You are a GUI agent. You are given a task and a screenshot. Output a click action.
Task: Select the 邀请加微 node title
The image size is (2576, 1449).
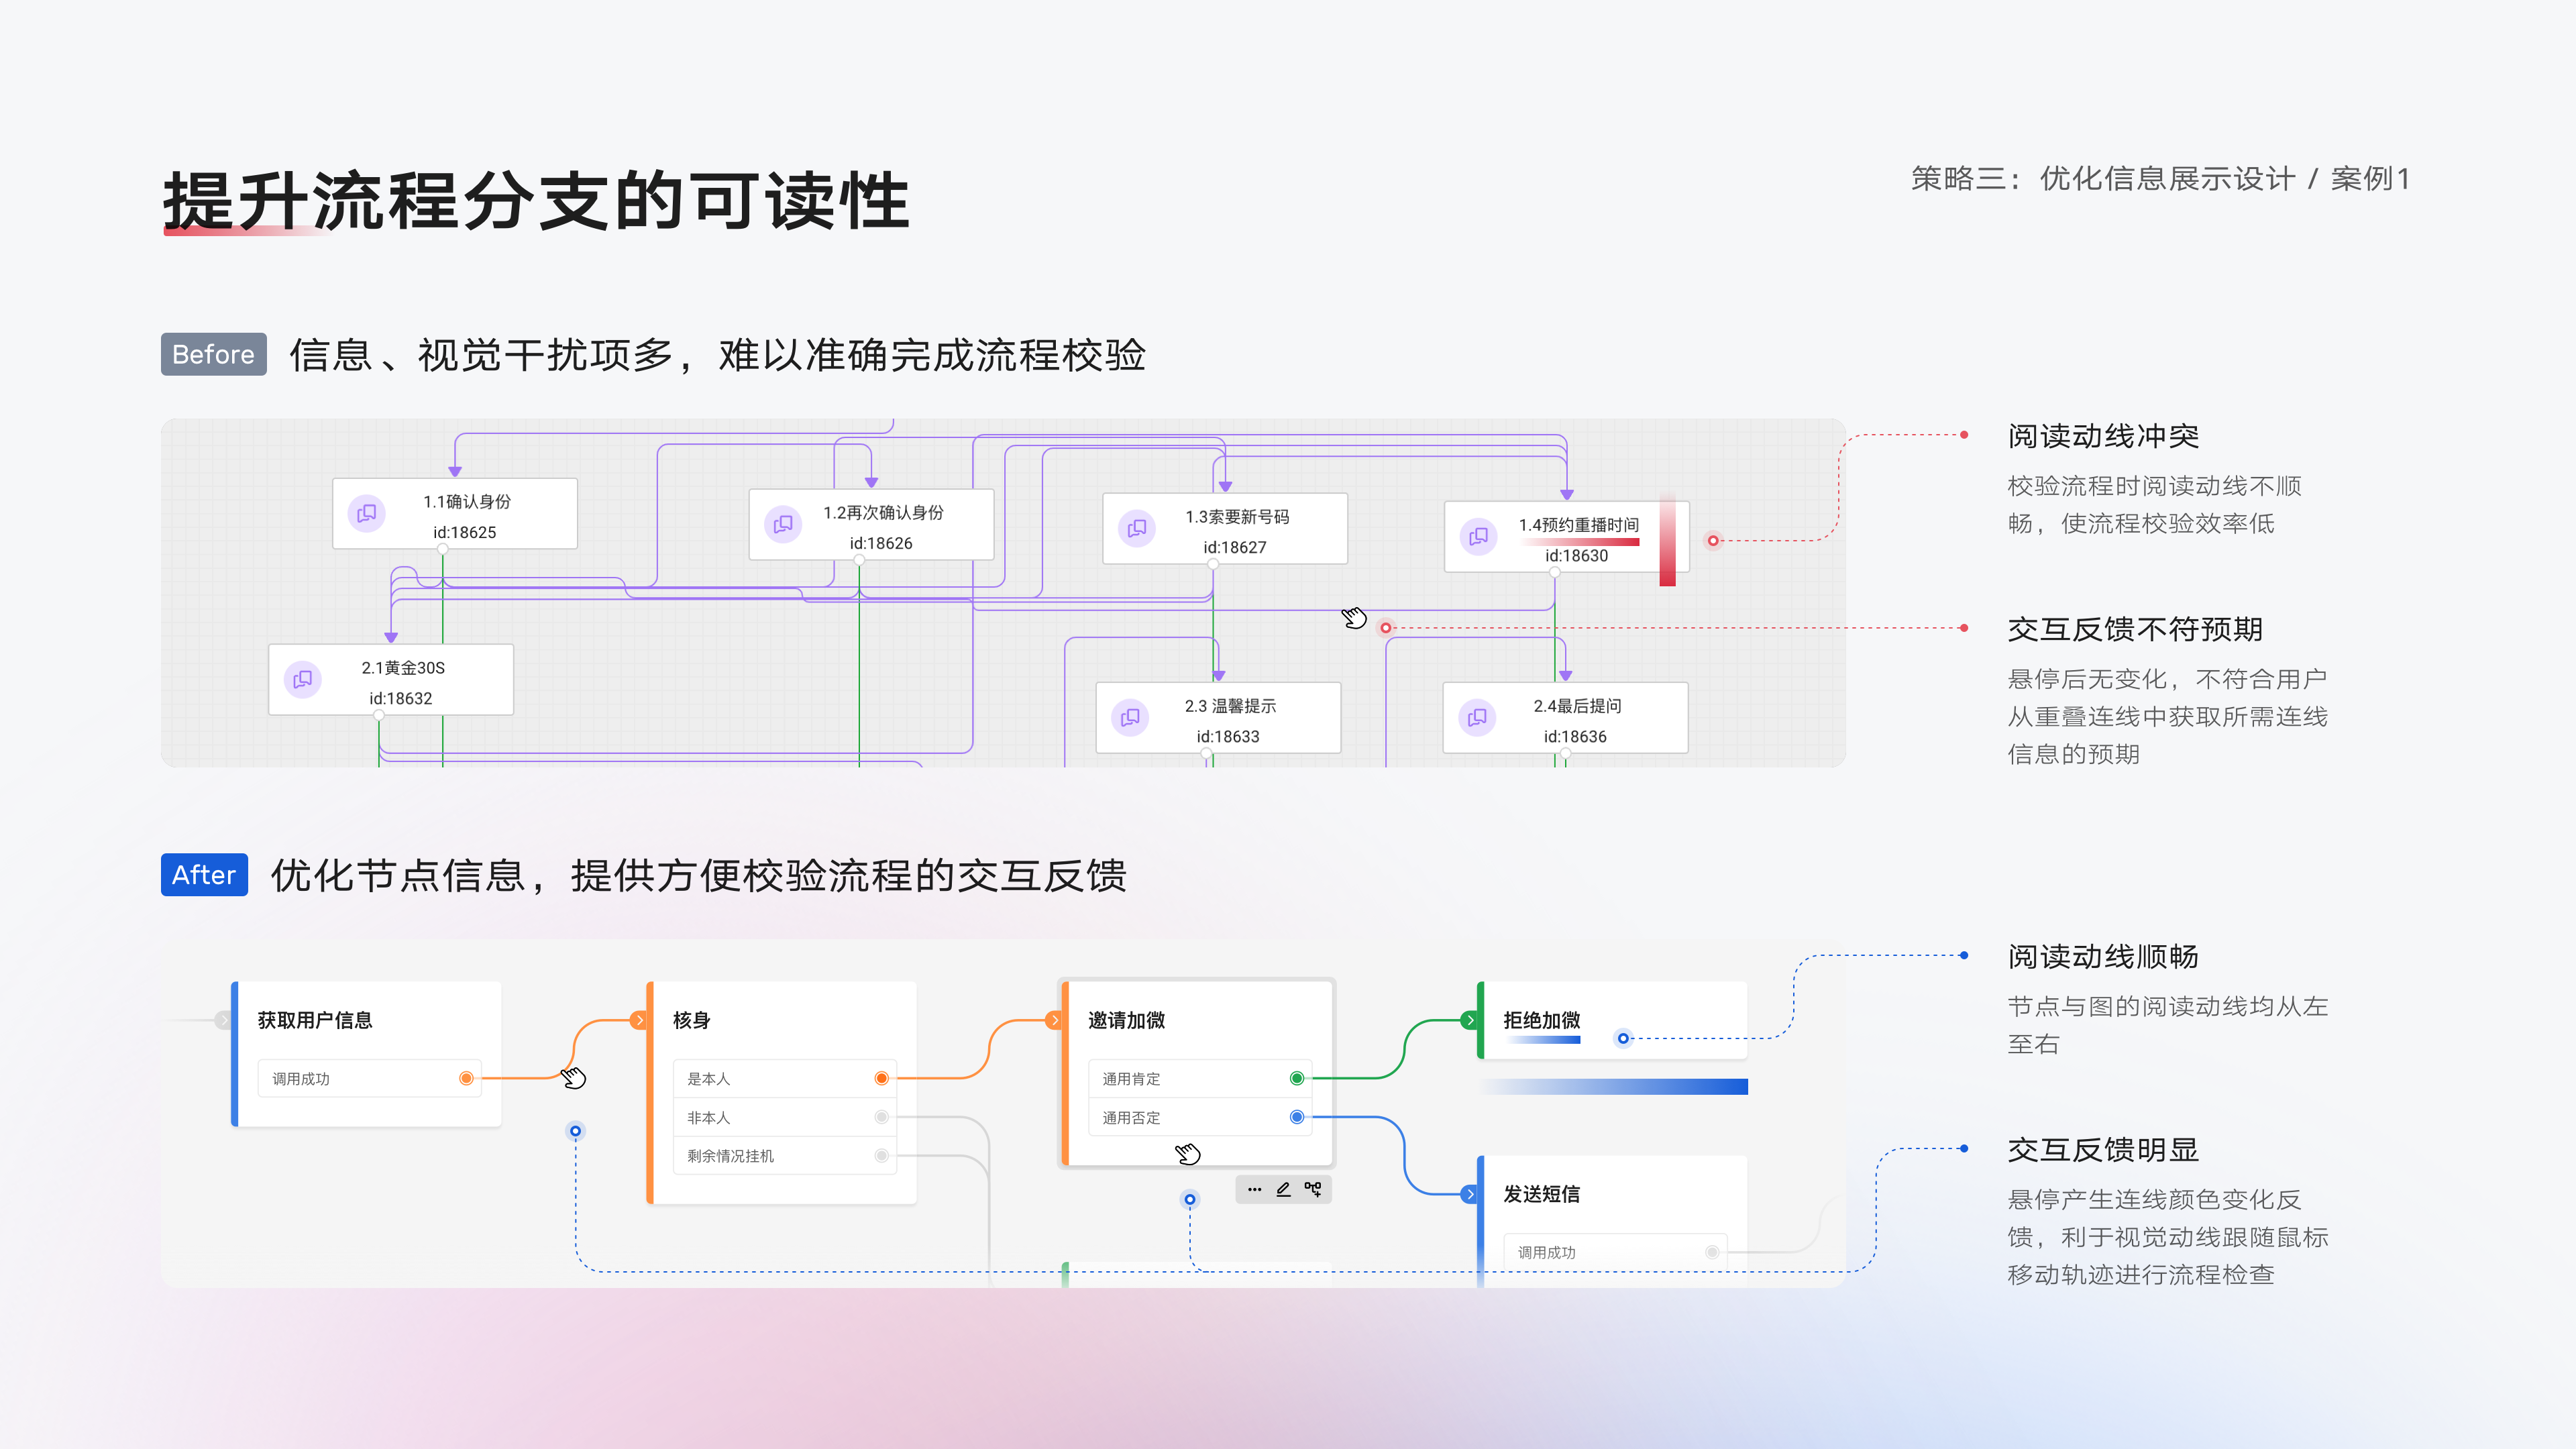1127,1020
